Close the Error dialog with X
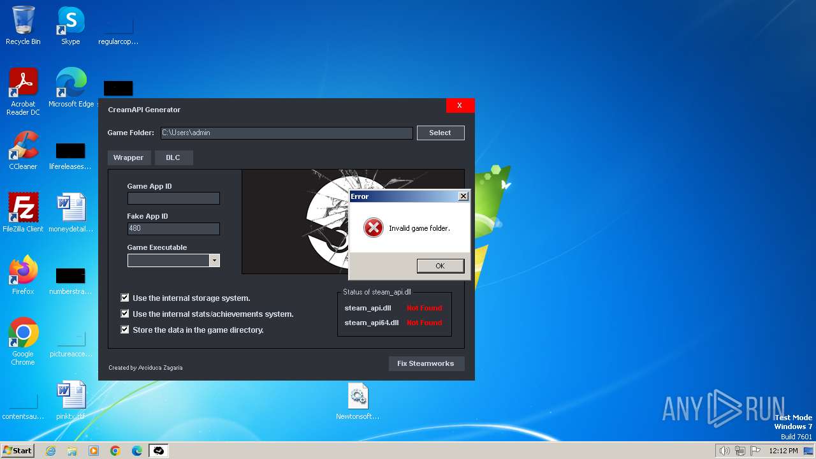The image size is (816, 459). 463,196
